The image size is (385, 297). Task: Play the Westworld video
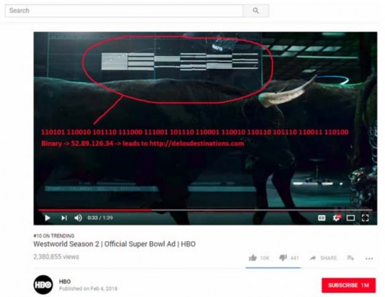pos(47,218)
